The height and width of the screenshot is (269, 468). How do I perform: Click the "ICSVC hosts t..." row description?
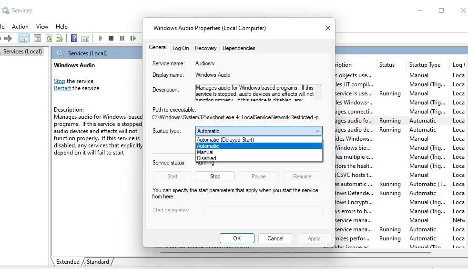354,175
